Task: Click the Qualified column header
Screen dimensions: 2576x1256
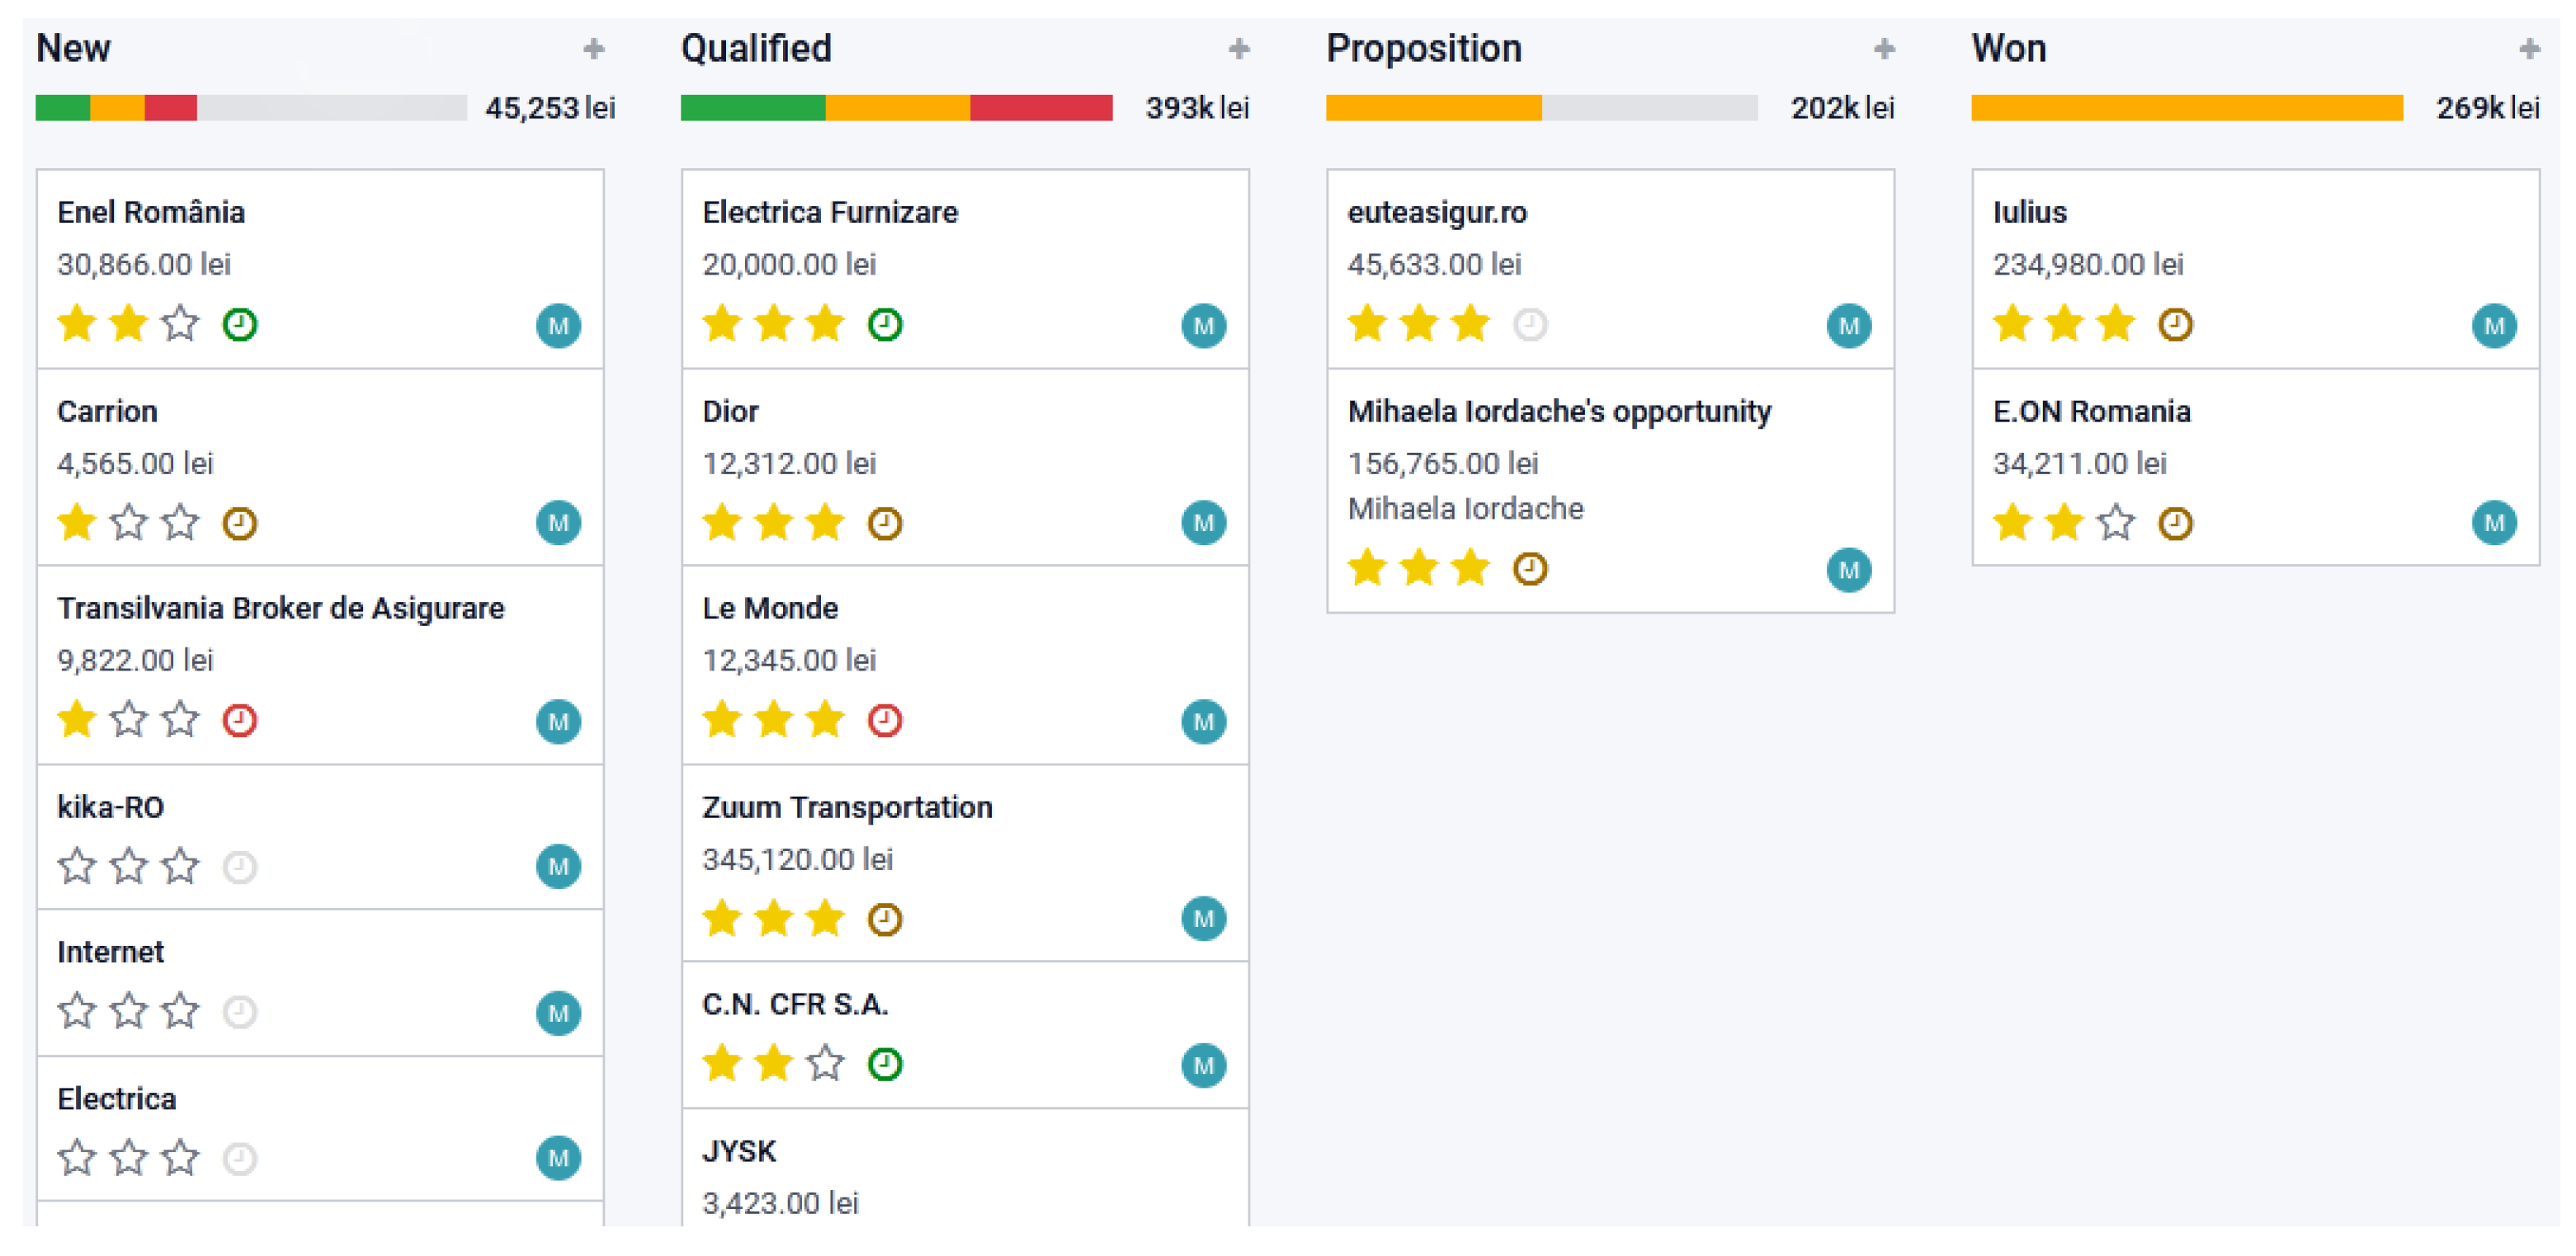Action: pyautogui.click(x=756, y=49)
